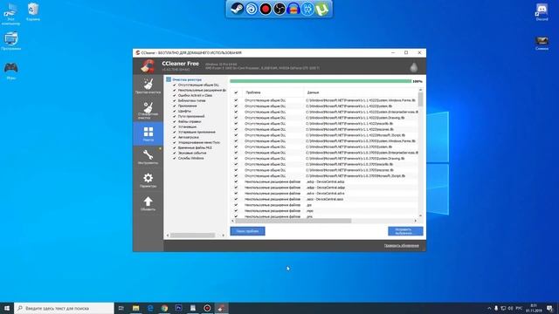
Task: Launch OBS Studio from the top dock
Action: (279, 9)
